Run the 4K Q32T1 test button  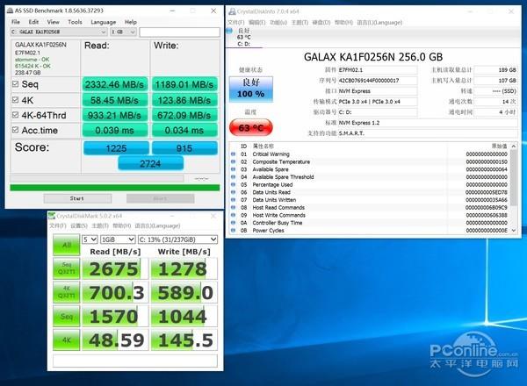pyautogui.click(x=66, y=292)
